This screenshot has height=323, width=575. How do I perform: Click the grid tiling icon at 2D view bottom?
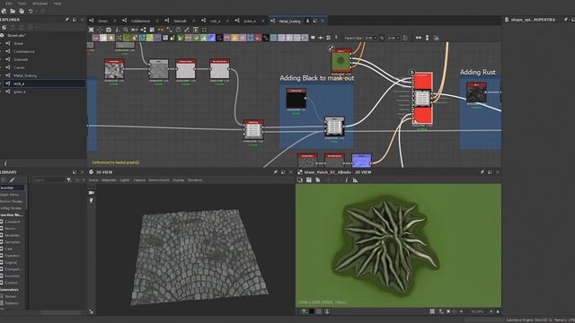432,311
